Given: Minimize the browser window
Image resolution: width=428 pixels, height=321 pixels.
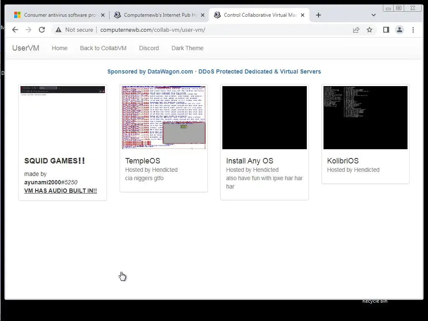Looking at the screenshot, I should (388, 8).
